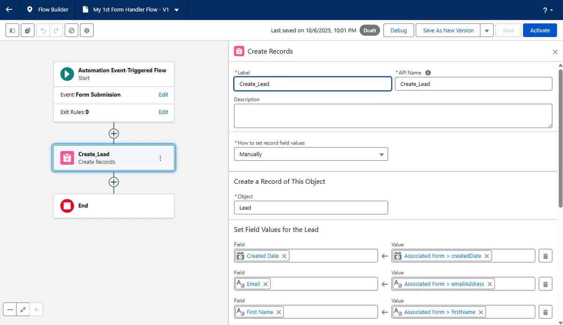The height and width of the screenshot is (325, 563).
Task: Remove the First Name field pill
Action: 279,312
